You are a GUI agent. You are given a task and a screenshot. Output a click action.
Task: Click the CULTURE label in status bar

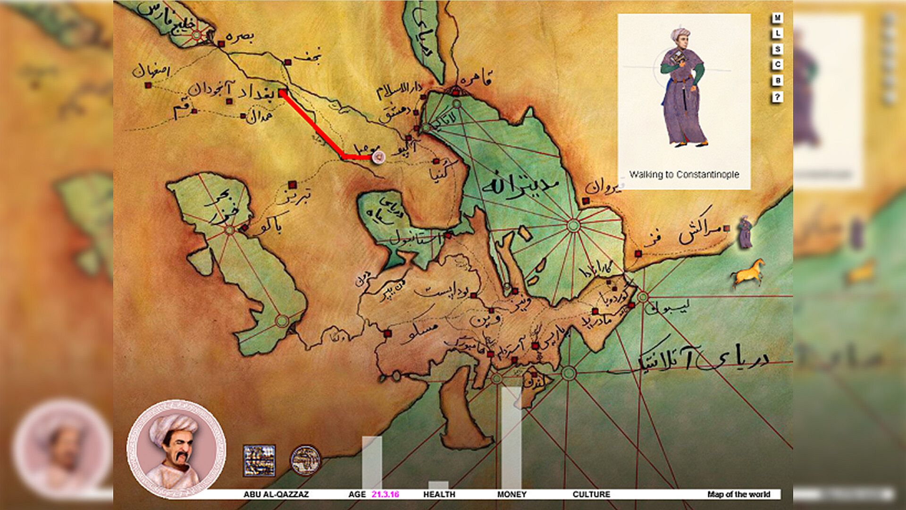click(x=591, y=494)
